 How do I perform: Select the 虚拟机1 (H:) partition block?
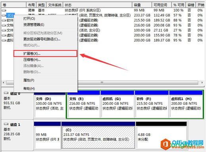coord(186,104)
